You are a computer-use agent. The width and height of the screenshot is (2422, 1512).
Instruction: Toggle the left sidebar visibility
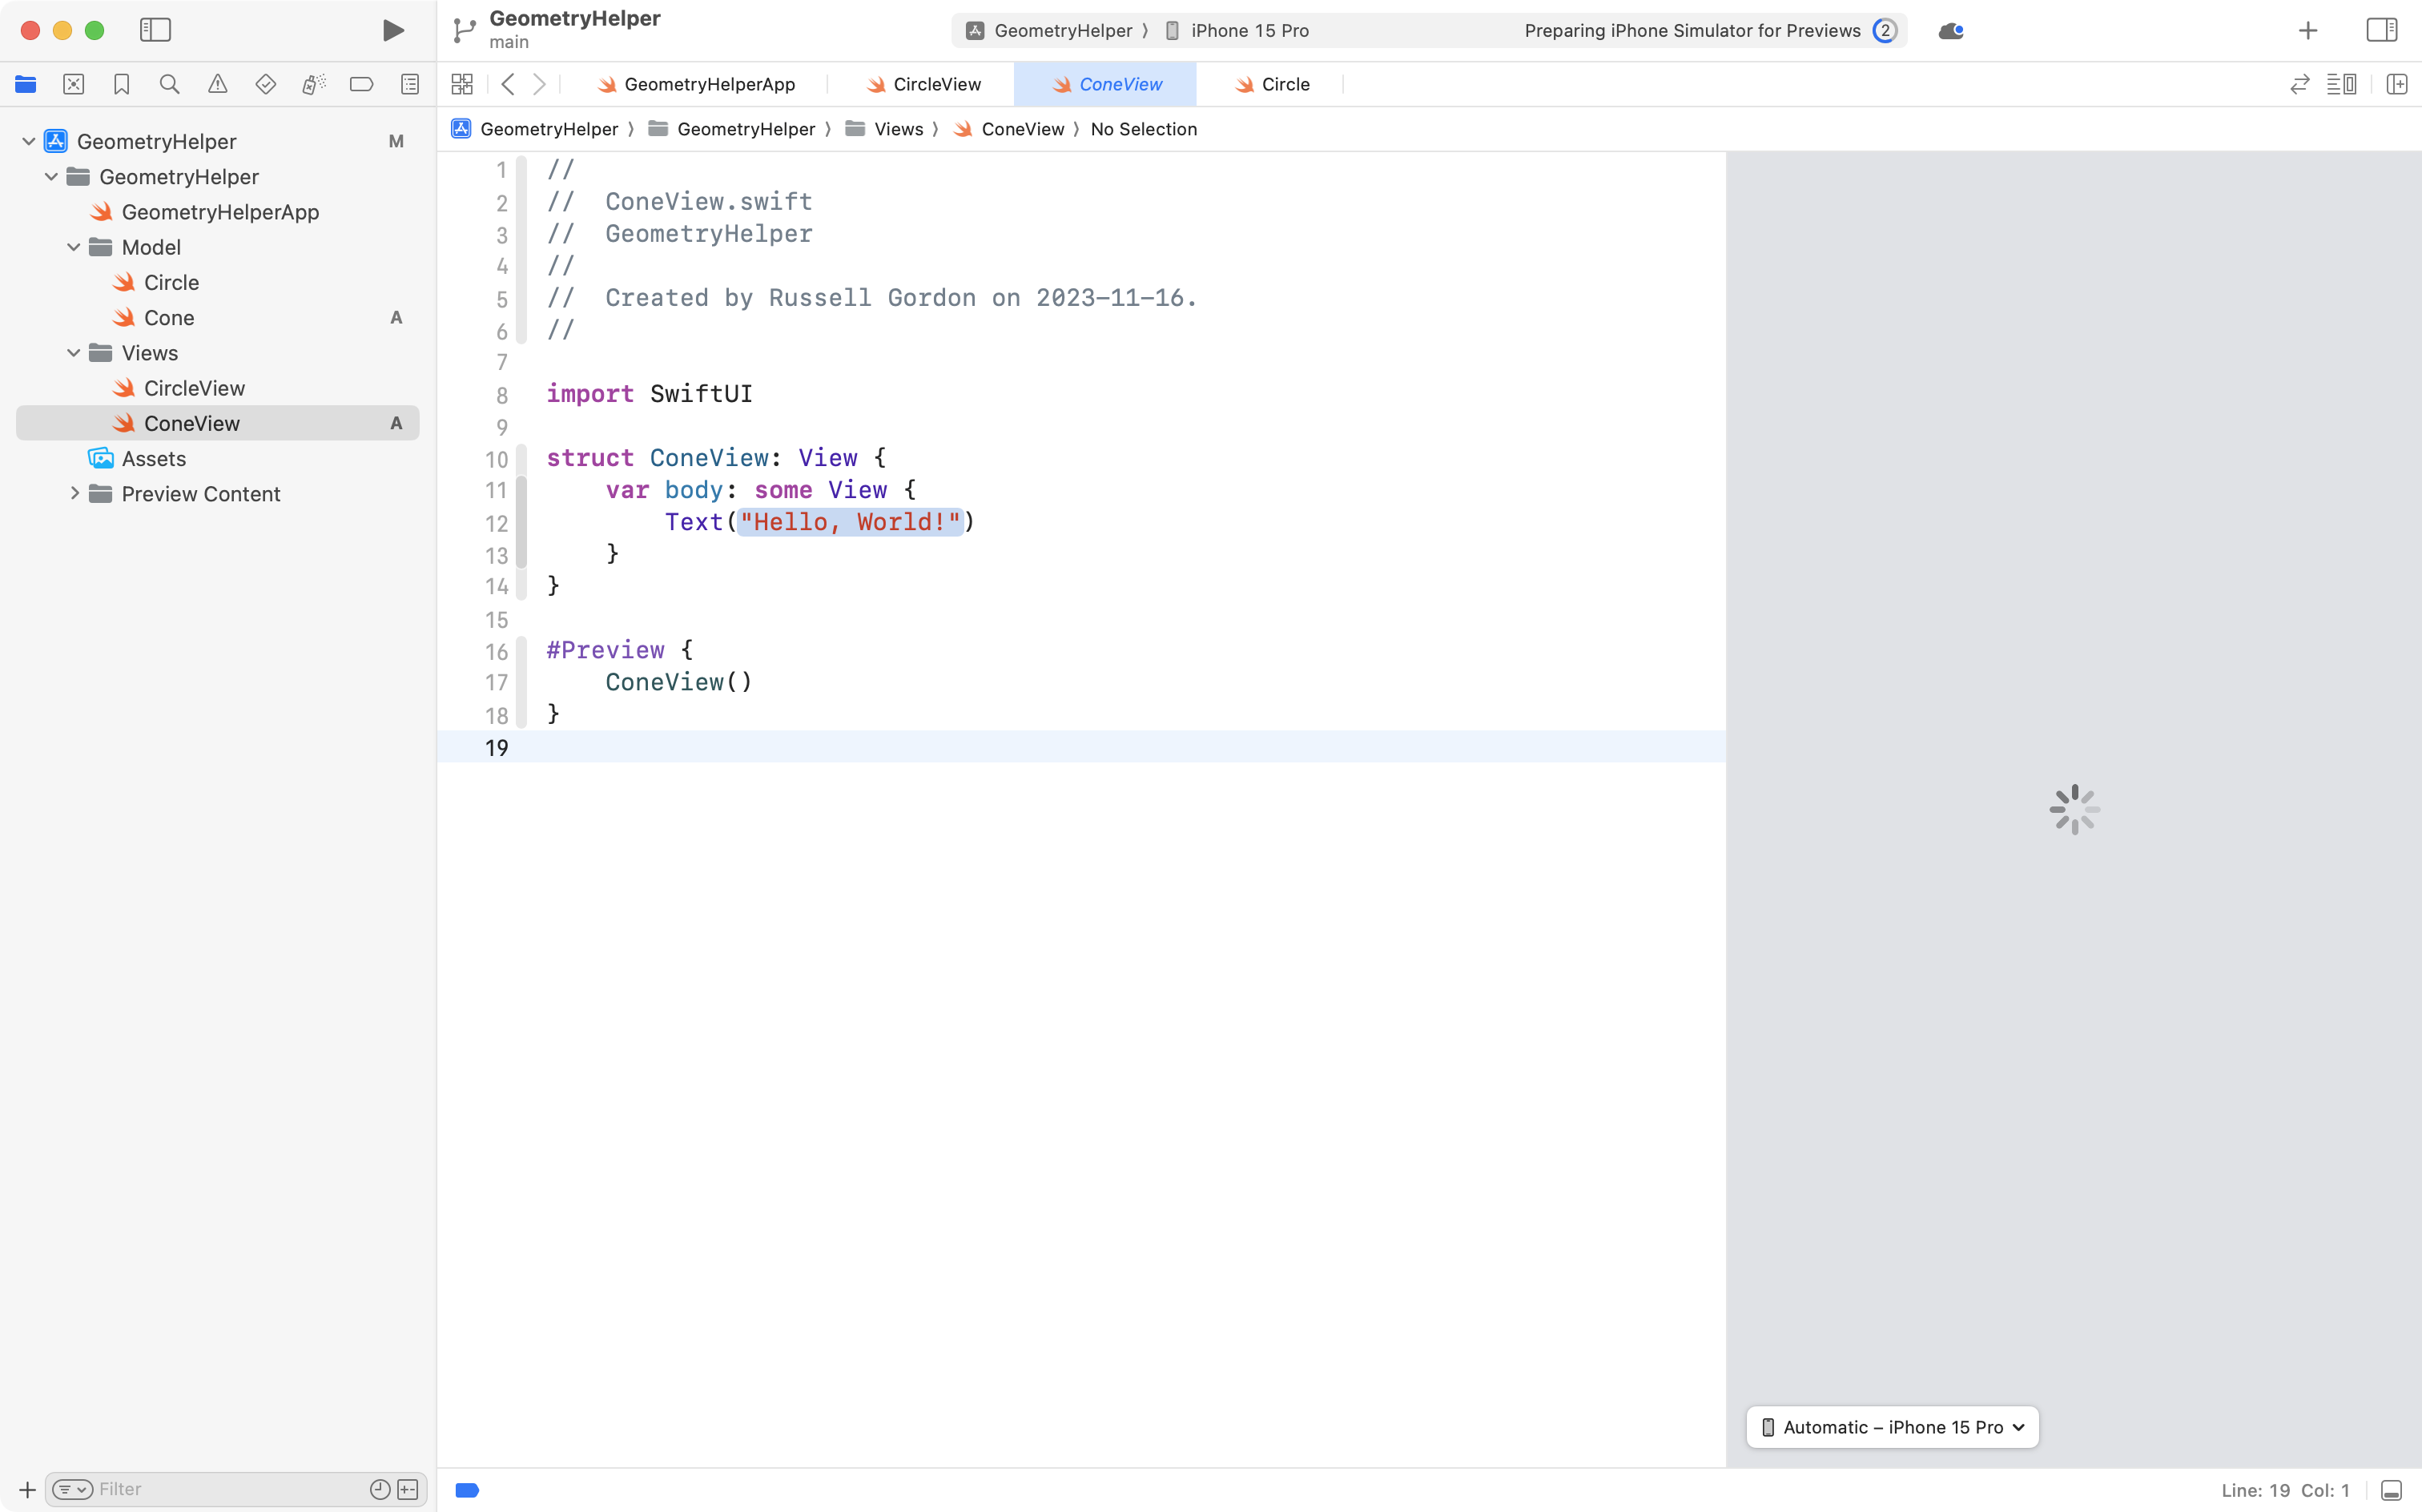156,30
